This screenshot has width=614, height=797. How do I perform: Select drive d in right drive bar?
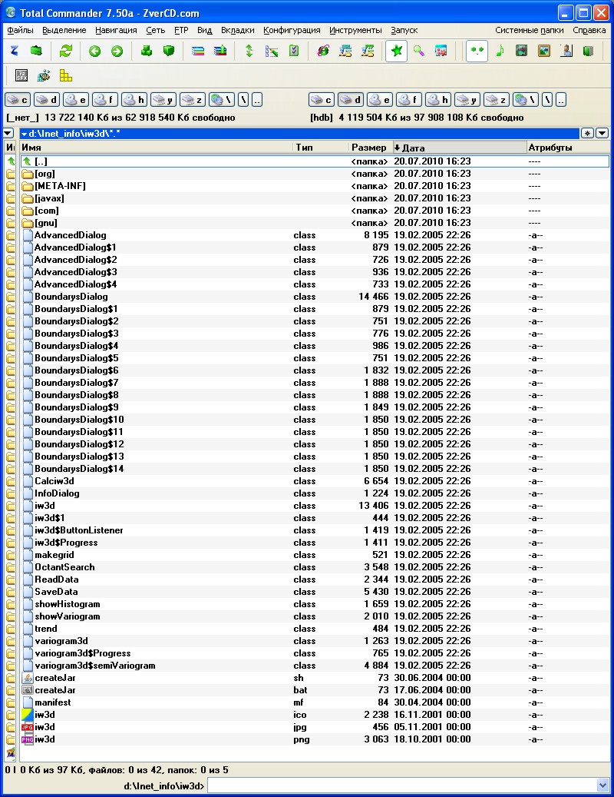click(x=352, y=100)
